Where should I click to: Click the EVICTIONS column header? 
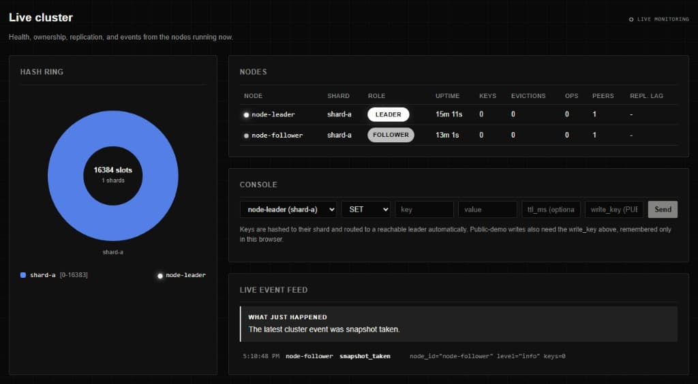[x=528, y=96]
